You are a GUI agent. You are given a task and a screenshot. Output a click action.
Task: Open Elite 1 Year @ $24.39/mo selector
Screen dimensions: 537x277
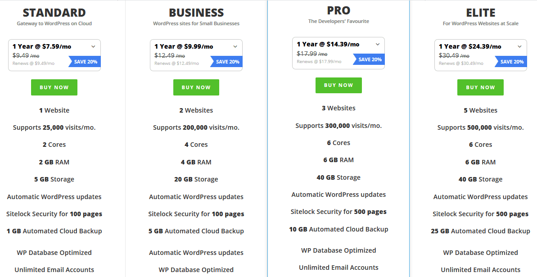(x=480, y=55)
